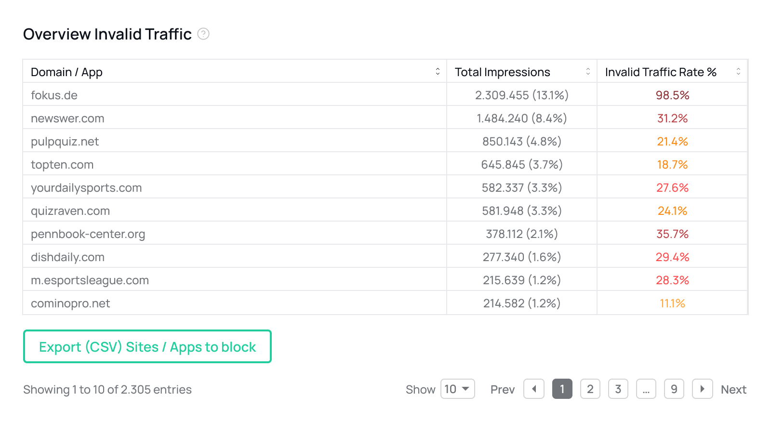Click the next page arrow icon

point(702,389)
